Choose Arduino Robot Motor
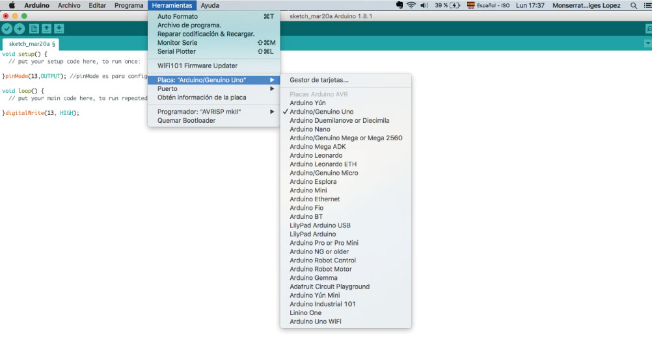 346,269
